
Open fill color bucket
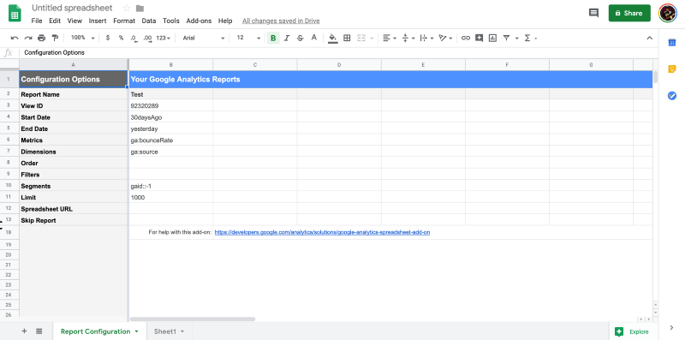pos(333,38)
